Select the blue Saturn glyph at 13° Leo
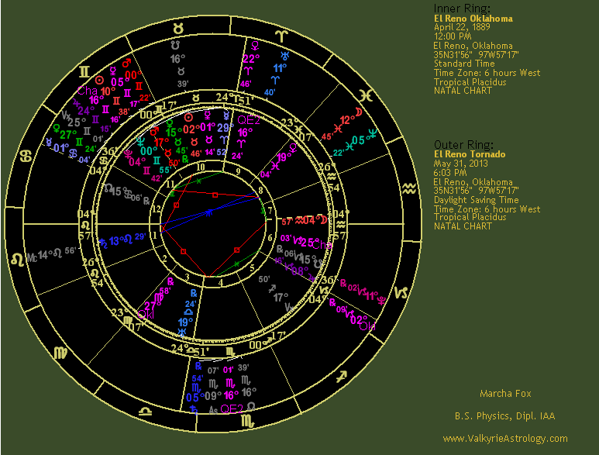Viewport: 599px width, 455px height. [104, 243]
